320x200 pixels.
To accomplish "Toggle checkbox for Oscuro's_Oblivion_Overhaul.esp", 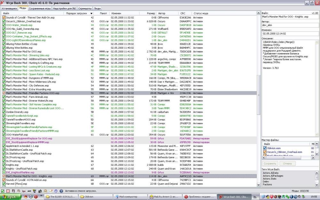I will pos(4,21).
